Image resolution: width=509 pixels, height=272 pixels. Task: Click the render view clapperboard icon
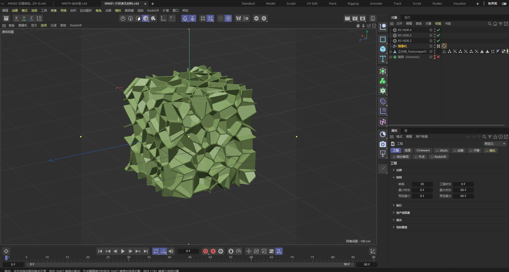(347, 18)
